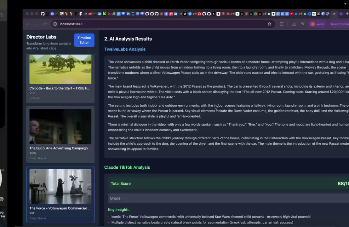The height and width of the screenshot is (227, 349).
Task: Open the Timeline Editor
Action: click(x=84, y=40)
